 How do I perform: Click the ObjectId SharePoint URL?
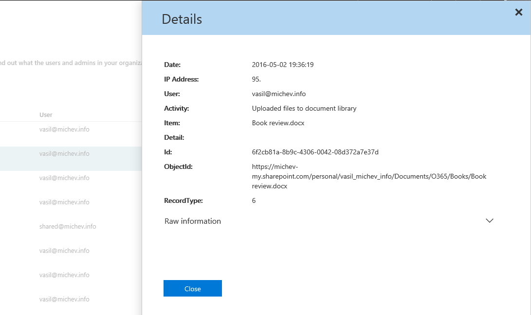tap(368, 176)
